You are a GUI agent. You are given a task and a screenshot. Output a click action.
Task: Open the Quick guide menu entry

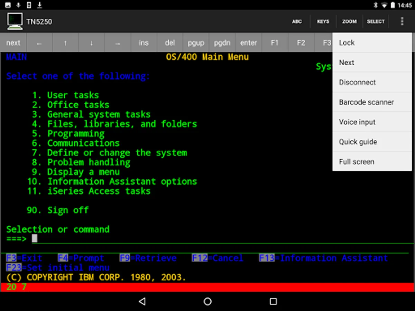click(372, 142)
